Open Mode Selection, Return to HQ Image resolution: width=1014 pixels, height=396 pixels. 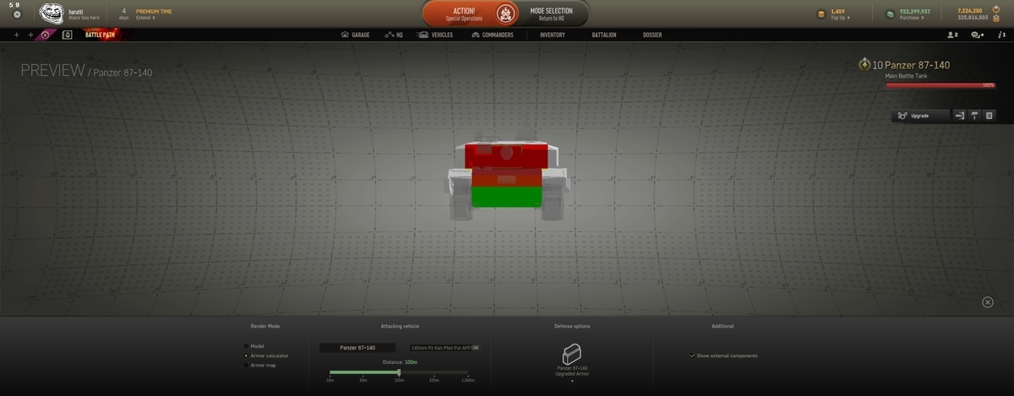pyautogui.click(x=551, y=14)
